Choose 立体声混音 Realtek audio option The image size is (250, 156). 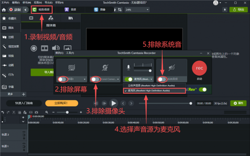click(x=154, y=86)
